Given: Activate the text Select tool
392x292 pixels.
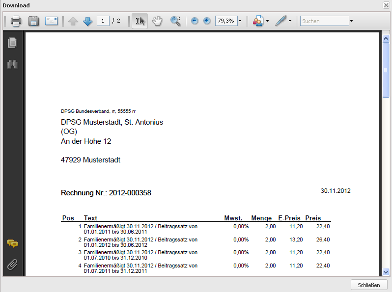Looking at the screenshot, I should point(140,21).
